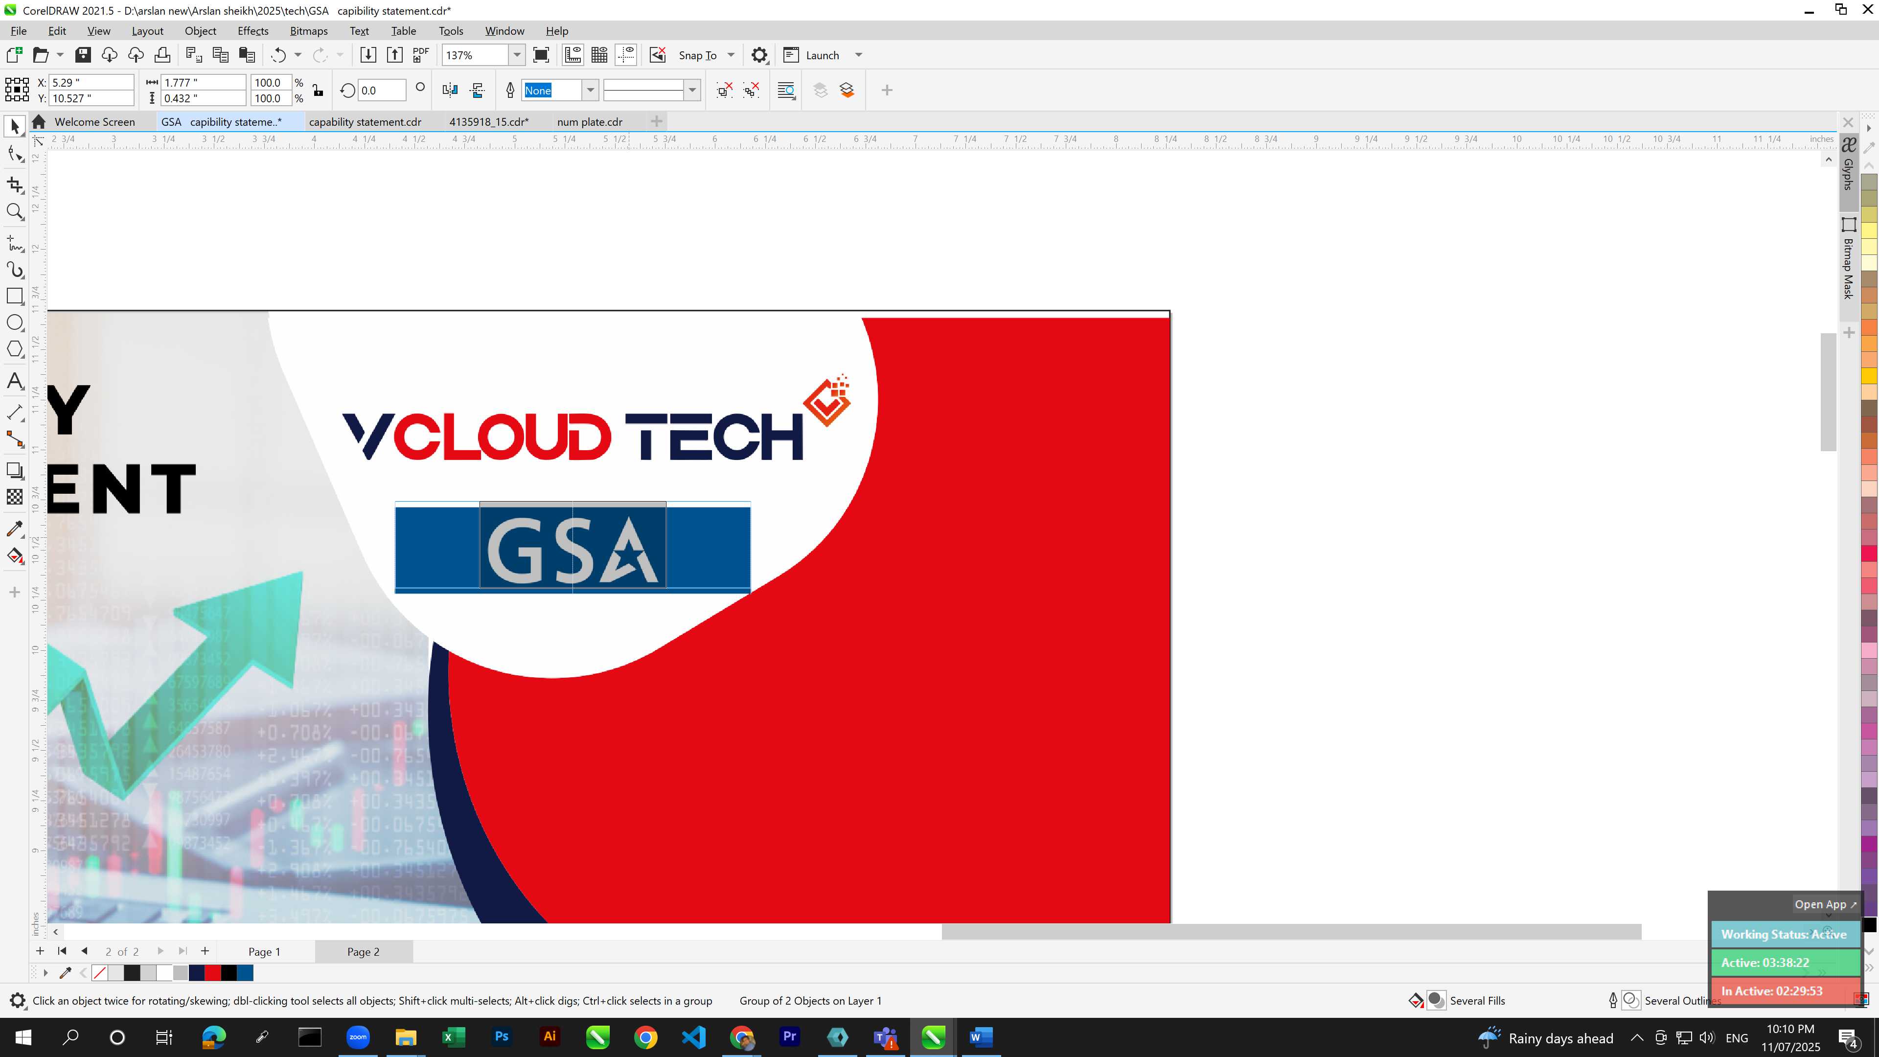The height and width of the screenshot is (1057, 1879).
Task: Click Ungroup All Objects icon
Action: tap(751, 90)
